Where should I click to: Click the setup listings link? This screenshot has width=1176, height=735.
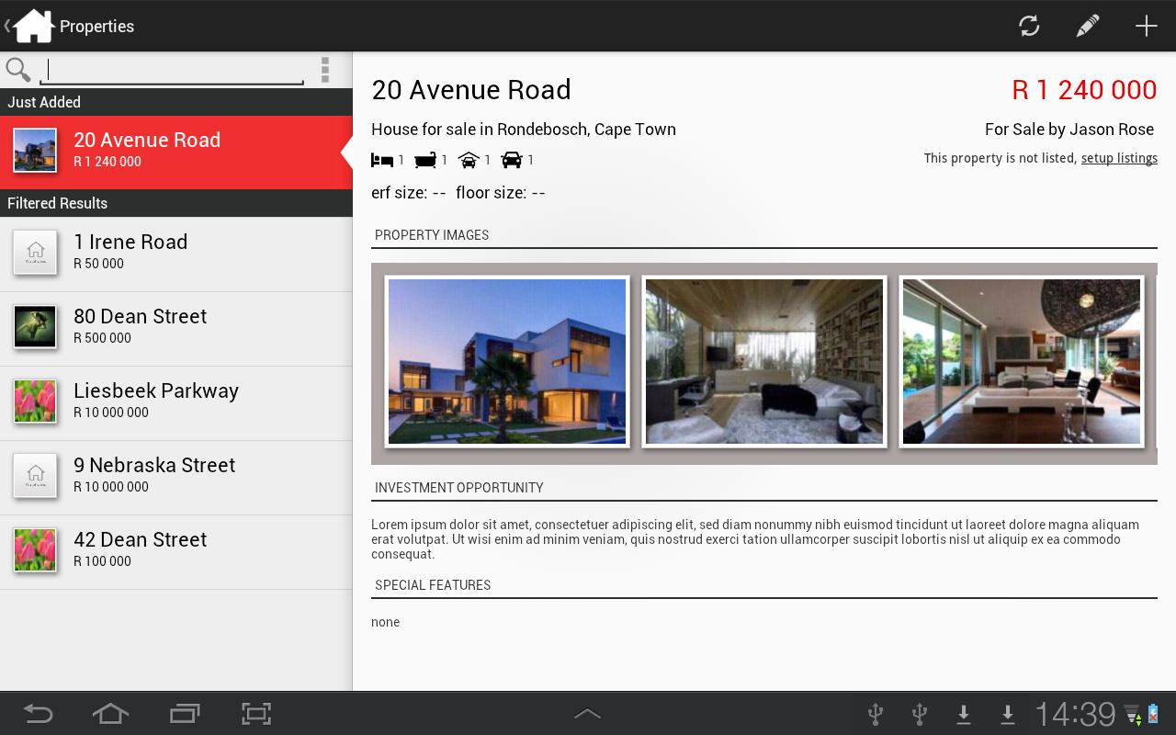point(1119,158)
